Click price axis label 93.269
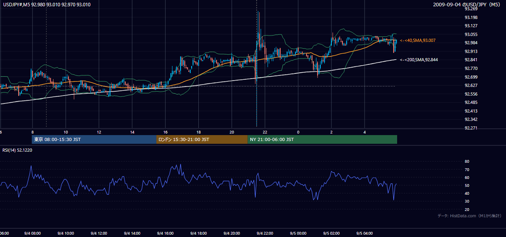The image size is (506, 237). tap(471, 9)
